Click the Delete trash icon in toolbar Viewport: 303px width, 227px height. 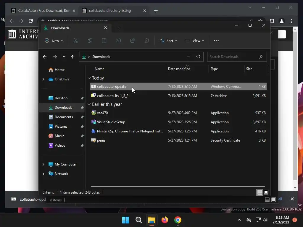point(147,41)
